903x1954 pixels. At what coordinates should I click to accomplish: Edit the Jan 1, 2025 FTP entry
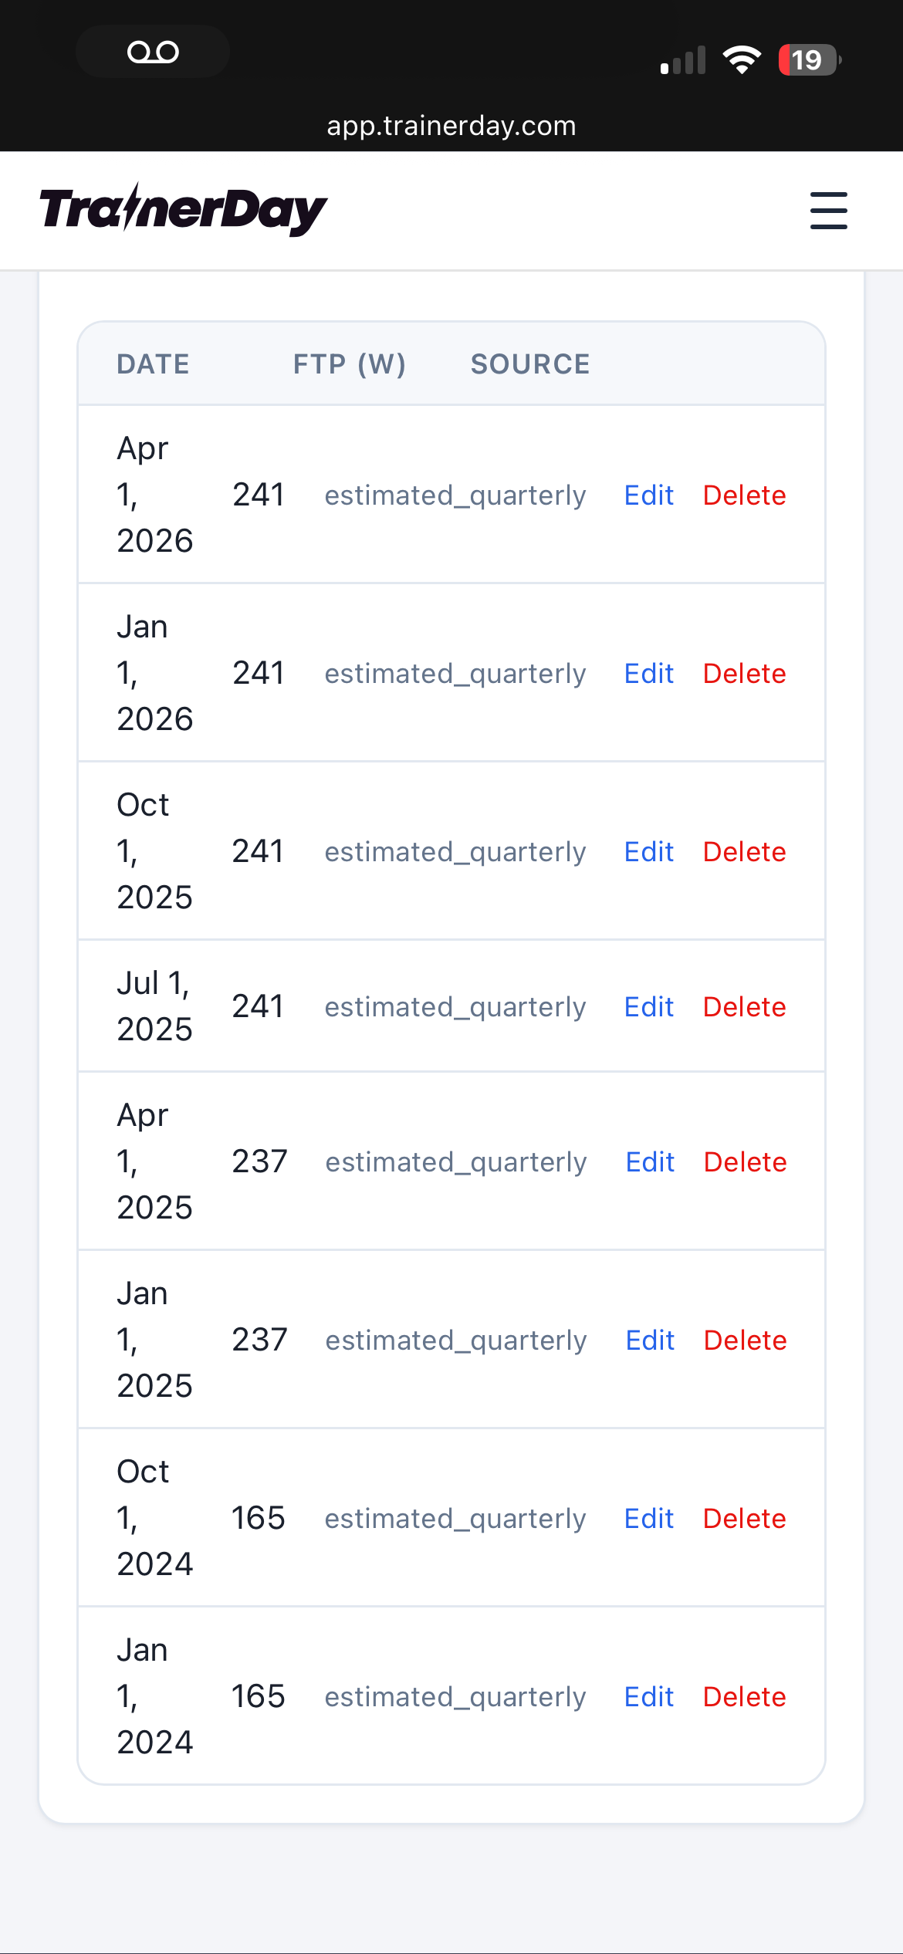[650, 1340]
